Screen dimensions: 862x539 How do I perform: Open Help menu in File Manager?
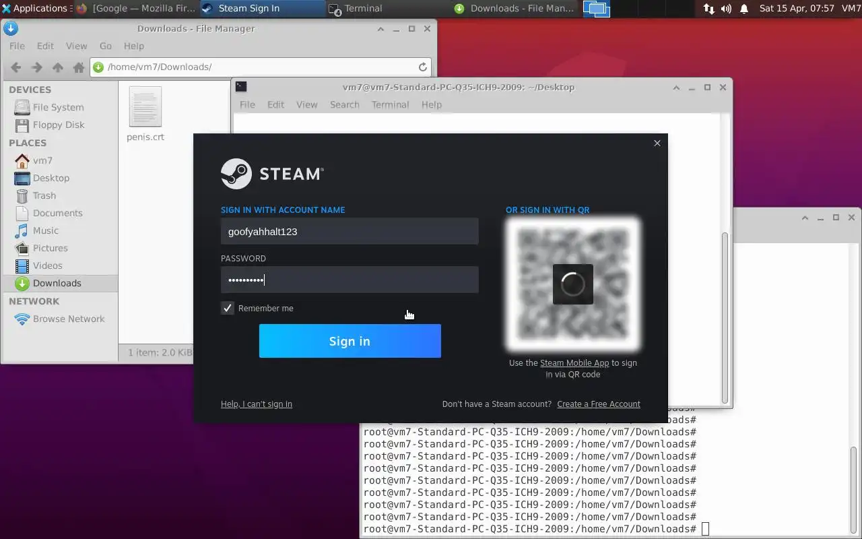(134, 46)
